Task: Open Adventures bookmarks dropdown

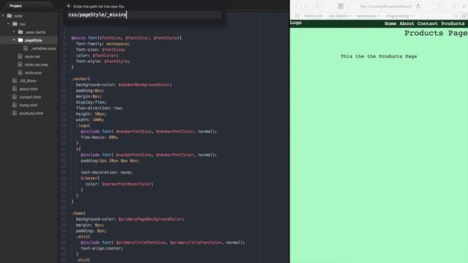Action: 369,16
